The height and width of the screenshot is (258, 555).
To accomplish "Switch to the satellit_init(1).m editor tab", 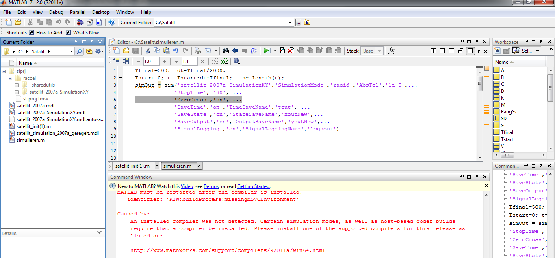I will [x=132, y=166].
